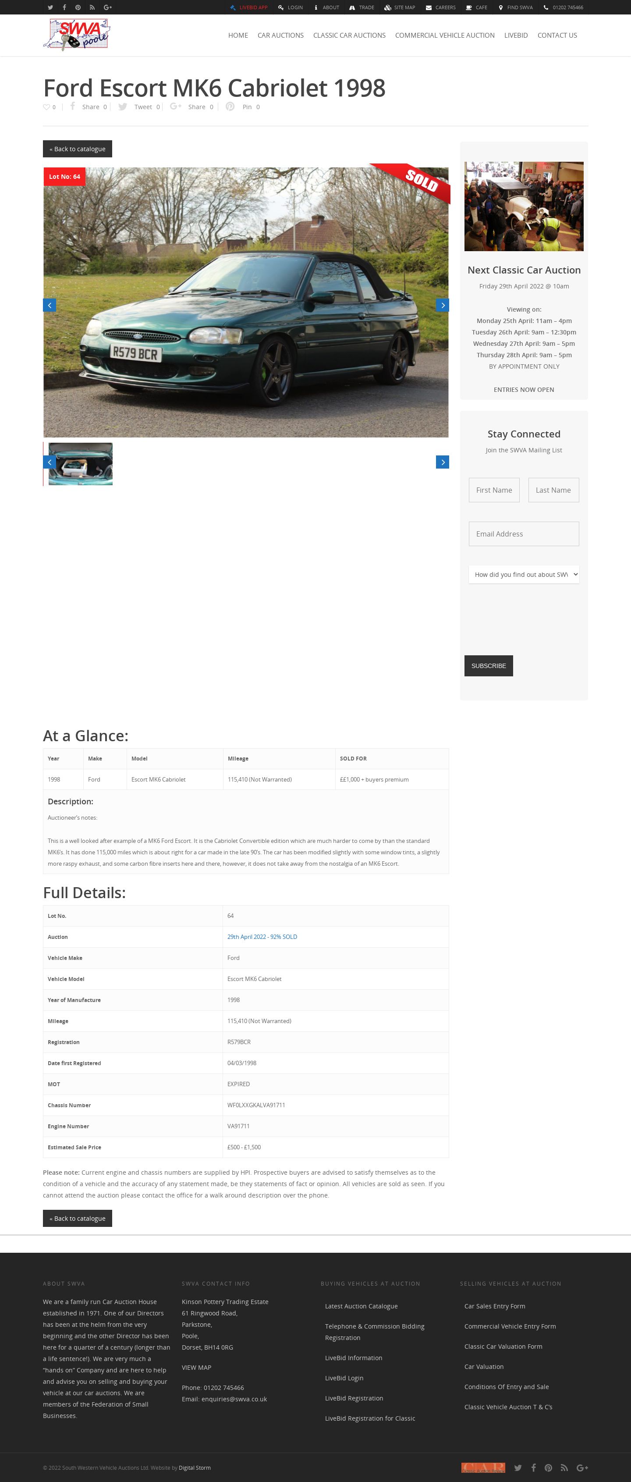This screenshot has height=1482, width=631.
Task: Open the RSS feed icon in the top bar
Action: point(92,7)
